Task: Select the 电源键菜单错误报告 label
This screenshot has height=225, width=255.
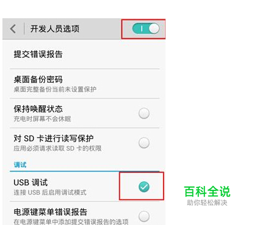Action: tap(51, 212)
